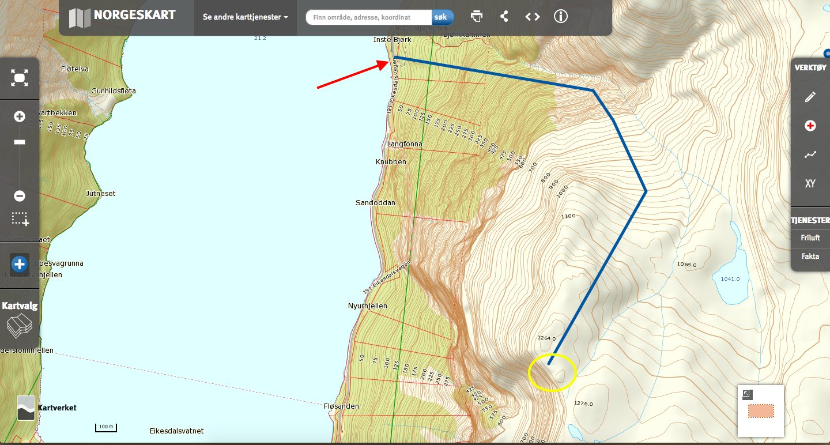Click the blue plus add button
Screen dimensions: 830x445
pyautogui.click(x=20, y=264)
